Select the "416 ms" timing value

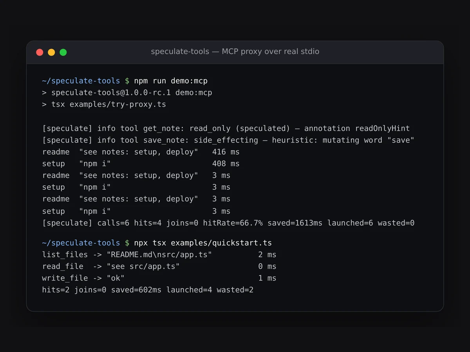point(226,152)
